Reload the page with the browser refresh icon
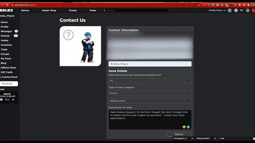Image resolution: width=255 pixels, height=143 pixels. (x=7, y=5)
